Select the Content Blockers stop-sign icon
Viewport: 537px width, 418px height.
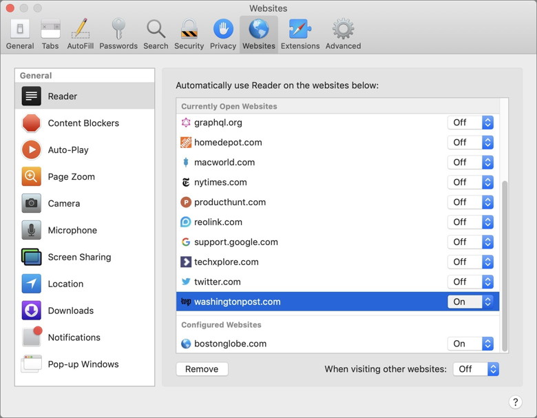pos(32,123)
